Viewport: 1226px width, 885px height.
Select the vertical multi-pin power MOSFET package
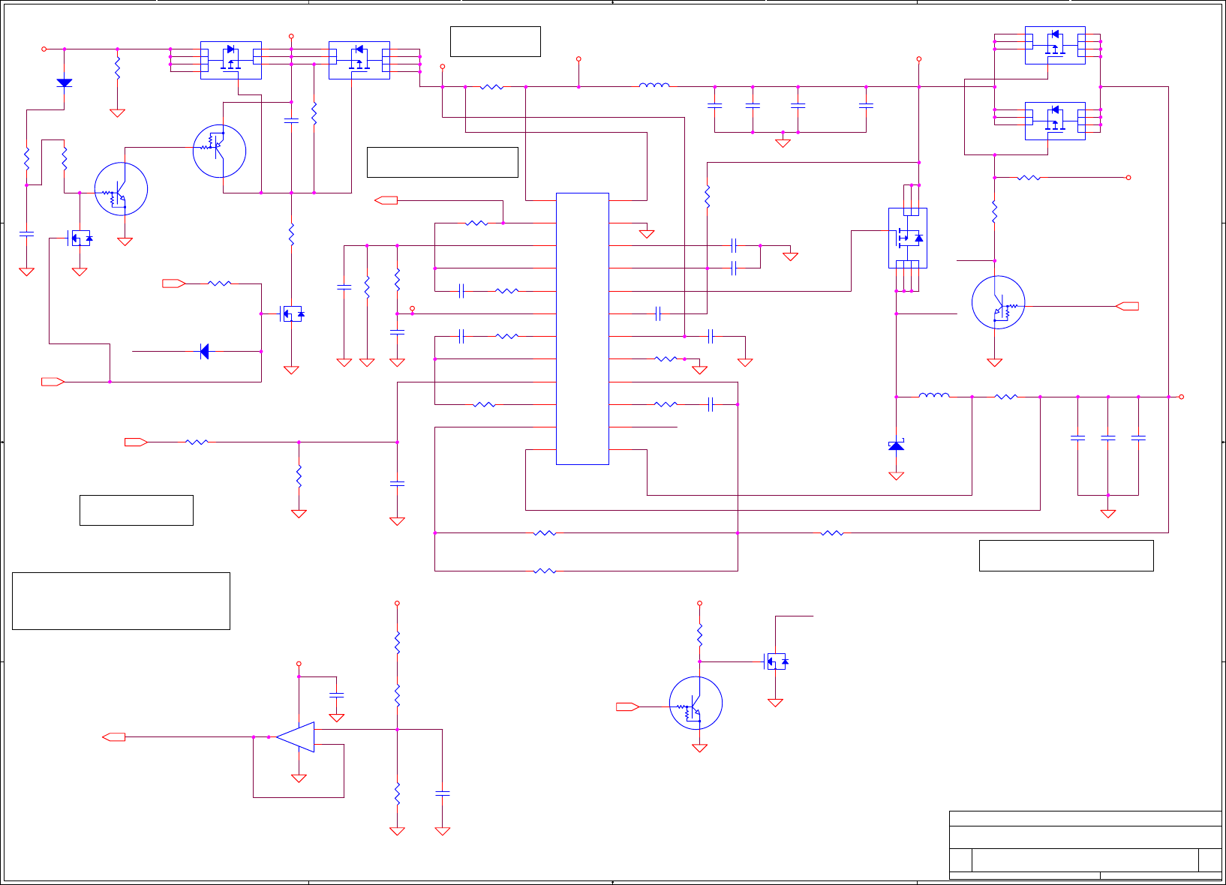point(908,238)
